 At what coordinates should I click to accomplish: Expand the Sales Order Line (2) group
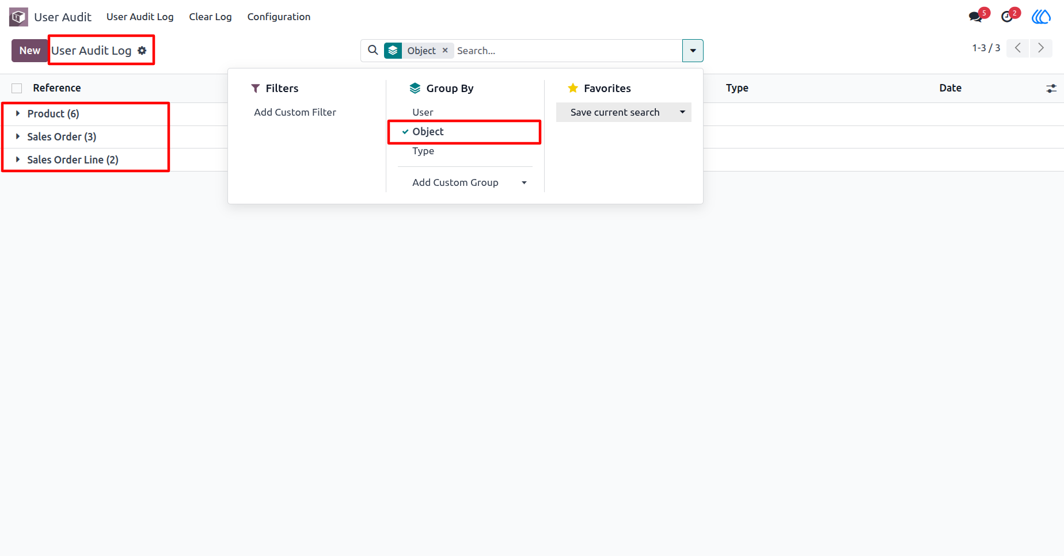pyautogui.click(x=73, y=160)
